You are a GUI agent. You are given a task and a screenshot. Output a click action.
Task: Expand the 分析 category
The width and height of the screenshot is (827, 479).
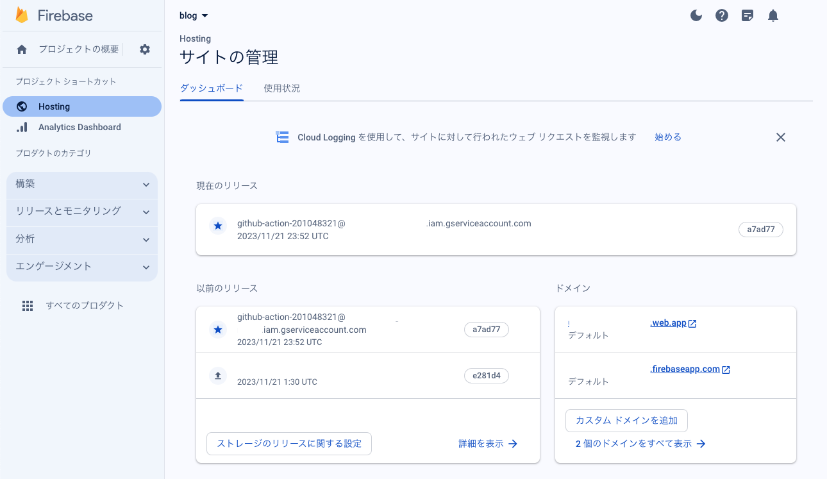coord(82,239)
